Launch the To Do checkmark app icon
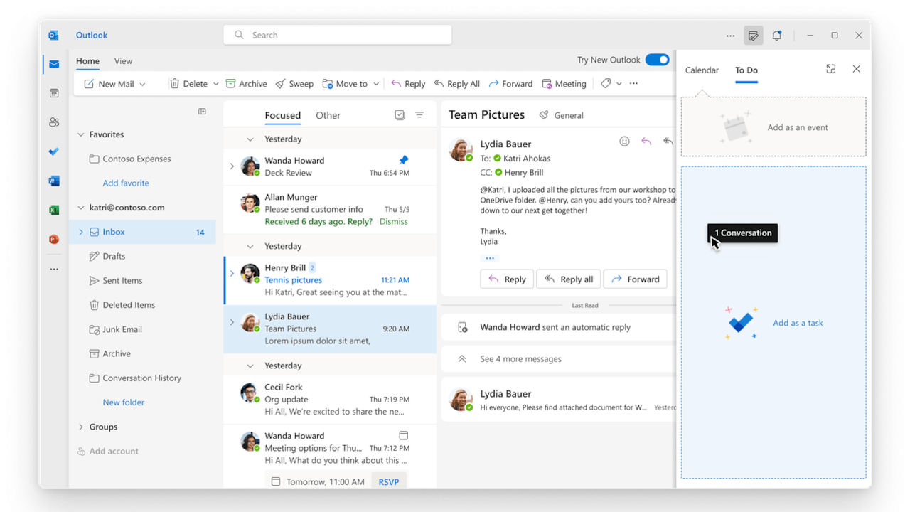This screenshot has height=512, width=910. tap(54, 151)
